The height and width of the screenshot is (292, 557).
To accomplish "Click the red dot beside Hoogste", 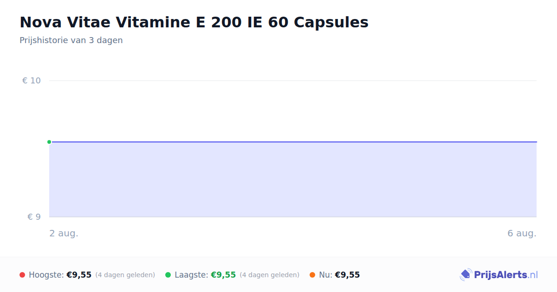I will (x=22, y=275).
